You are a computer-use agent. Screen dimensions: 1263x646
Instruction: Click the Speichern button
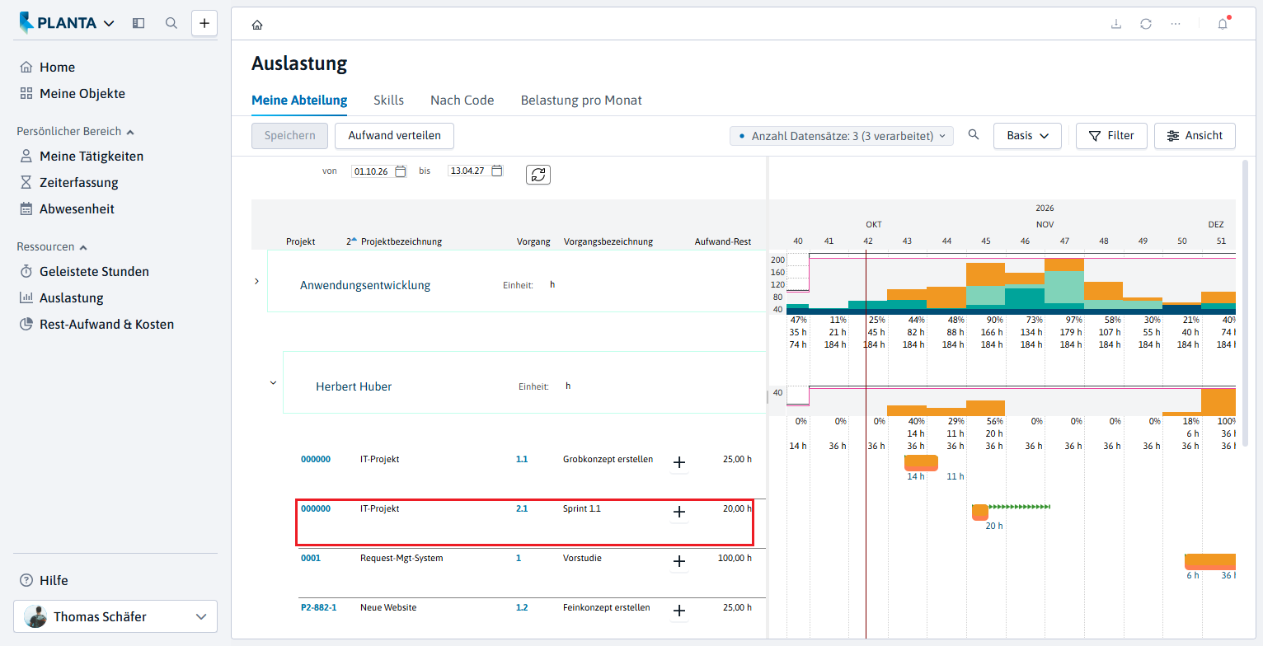click(x=289, y=136)
